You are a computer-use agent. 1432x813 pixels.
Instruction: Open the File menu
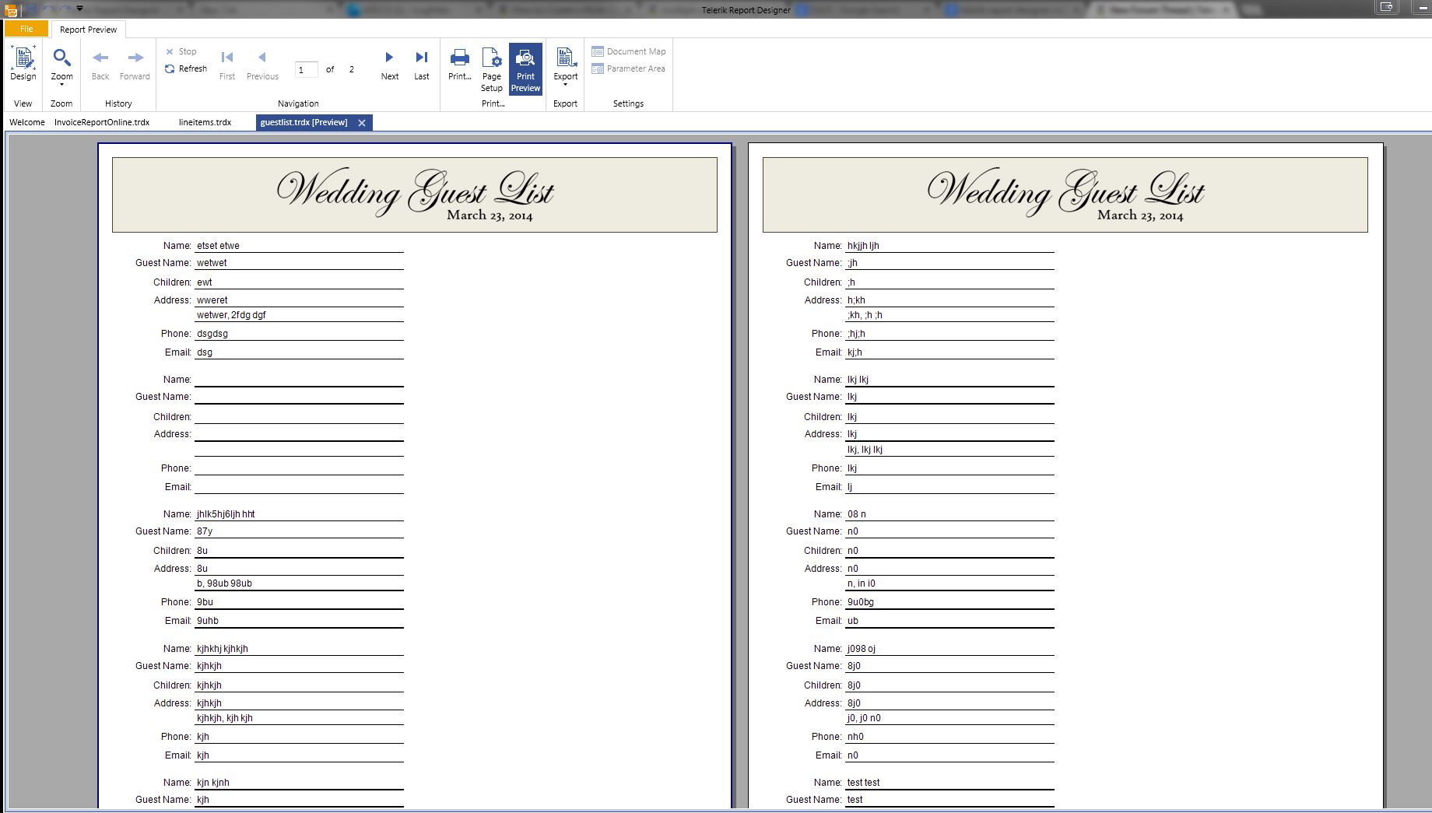[x=26, y=29]
